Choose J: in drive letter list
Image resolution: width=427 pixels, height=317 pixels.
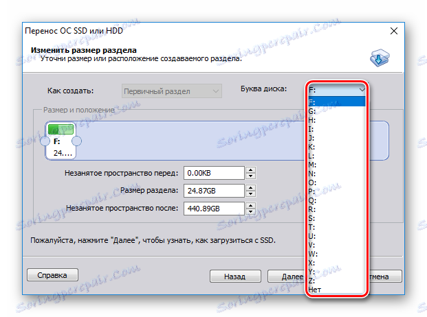pyautogui.click(x=337, y=138)
